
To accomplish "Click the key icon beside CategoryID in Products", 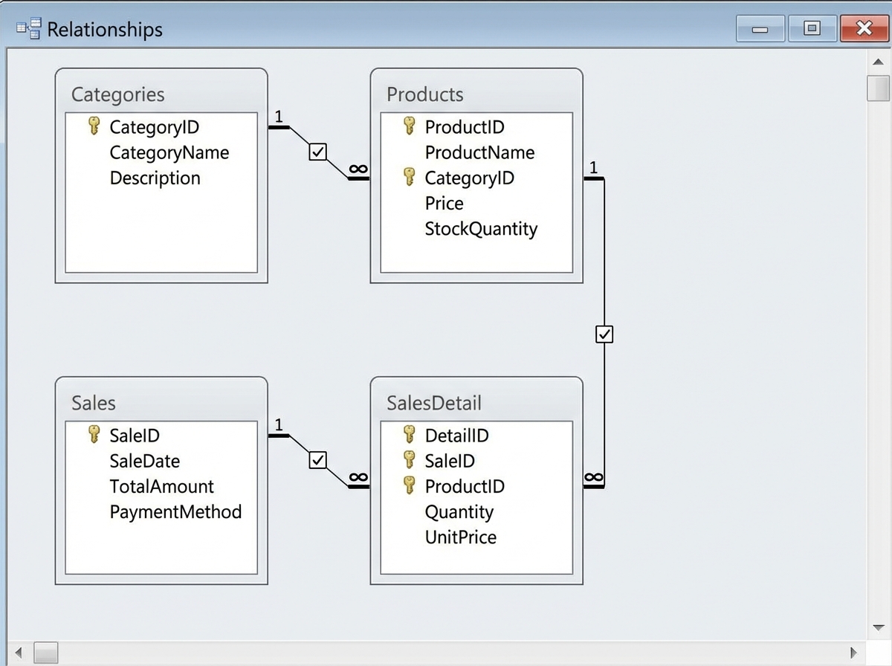I will pyautogui.click(x=409, y=178).
